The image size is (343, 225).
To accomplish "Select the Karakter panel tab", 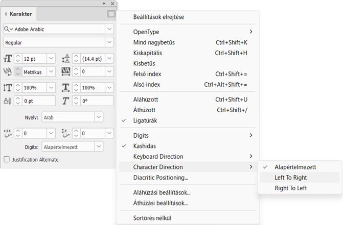I will (x=19, y=14).
